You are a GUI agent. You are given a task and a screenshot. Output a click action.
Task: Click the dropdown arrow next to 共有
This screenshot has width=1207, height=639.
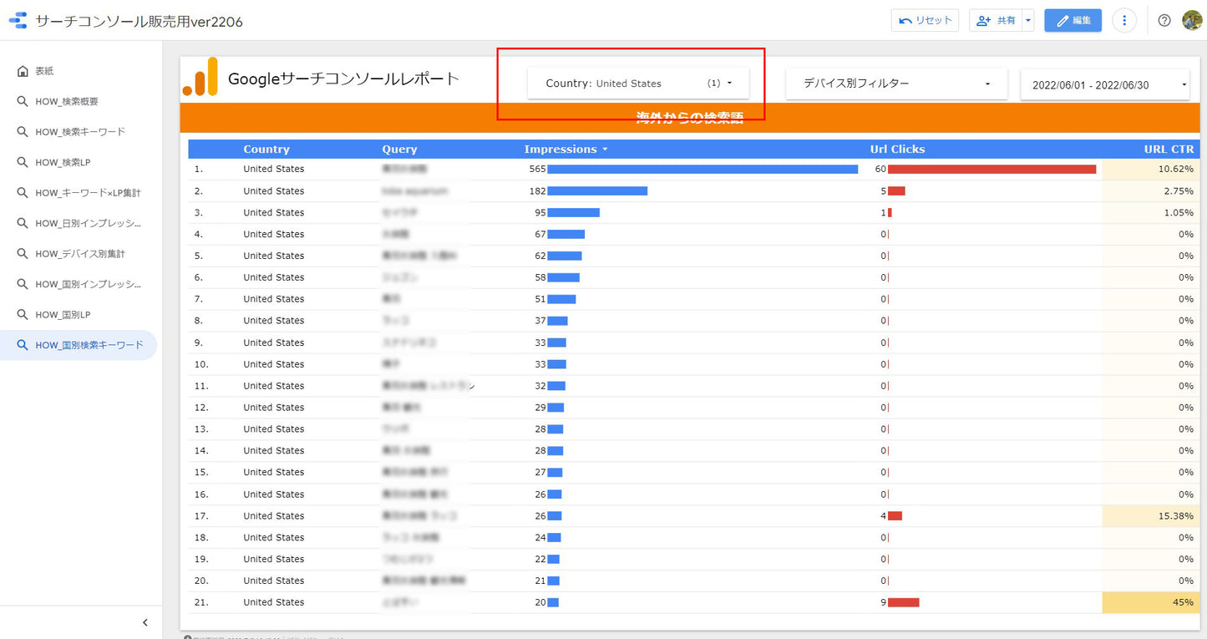[1027, 20]
